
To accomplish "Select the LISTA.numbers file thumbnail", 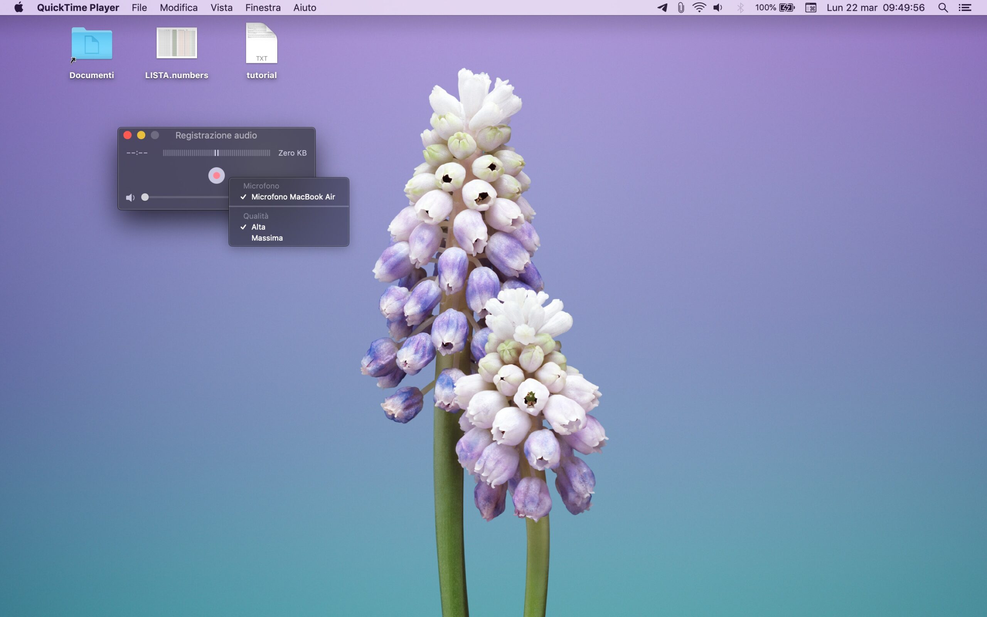I will click(177, 43).
